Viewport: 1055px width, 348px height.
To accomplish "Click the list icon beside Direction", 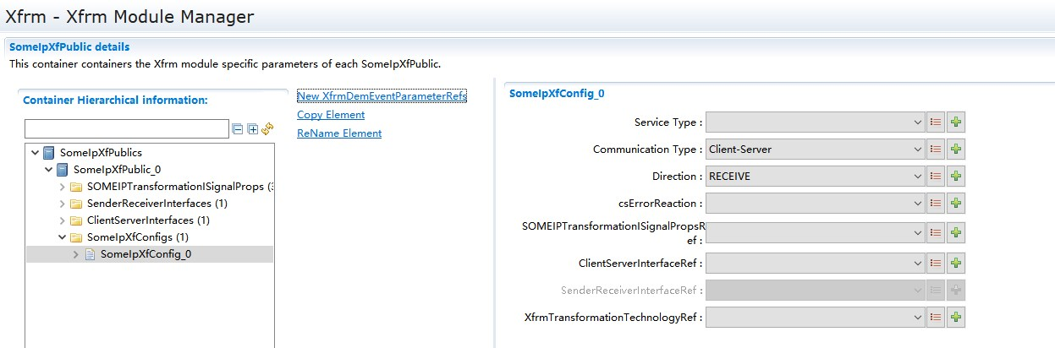I will tap(936, 177).
